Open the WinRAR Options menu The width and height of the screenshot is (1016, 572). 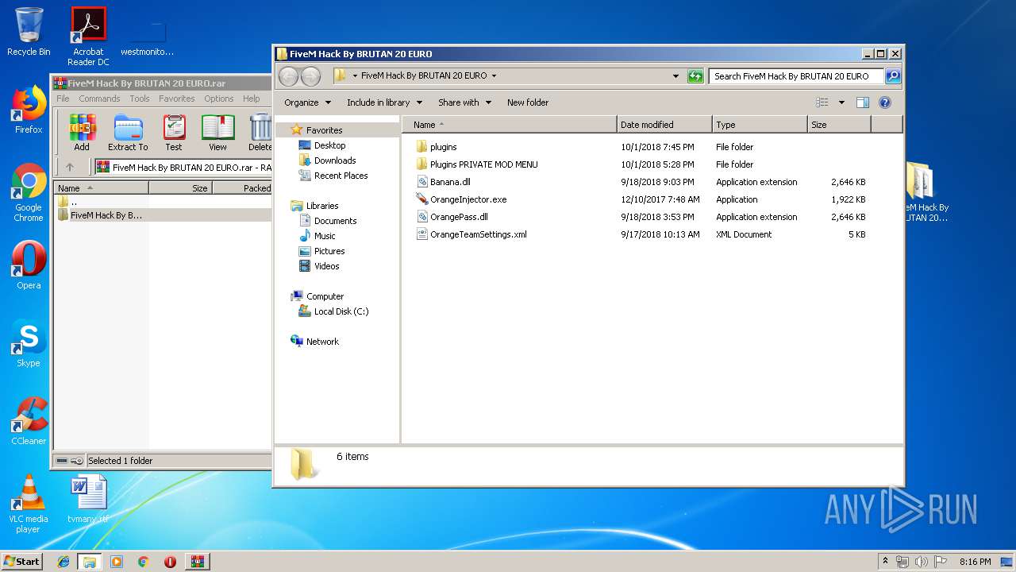[x=218, y=99]
